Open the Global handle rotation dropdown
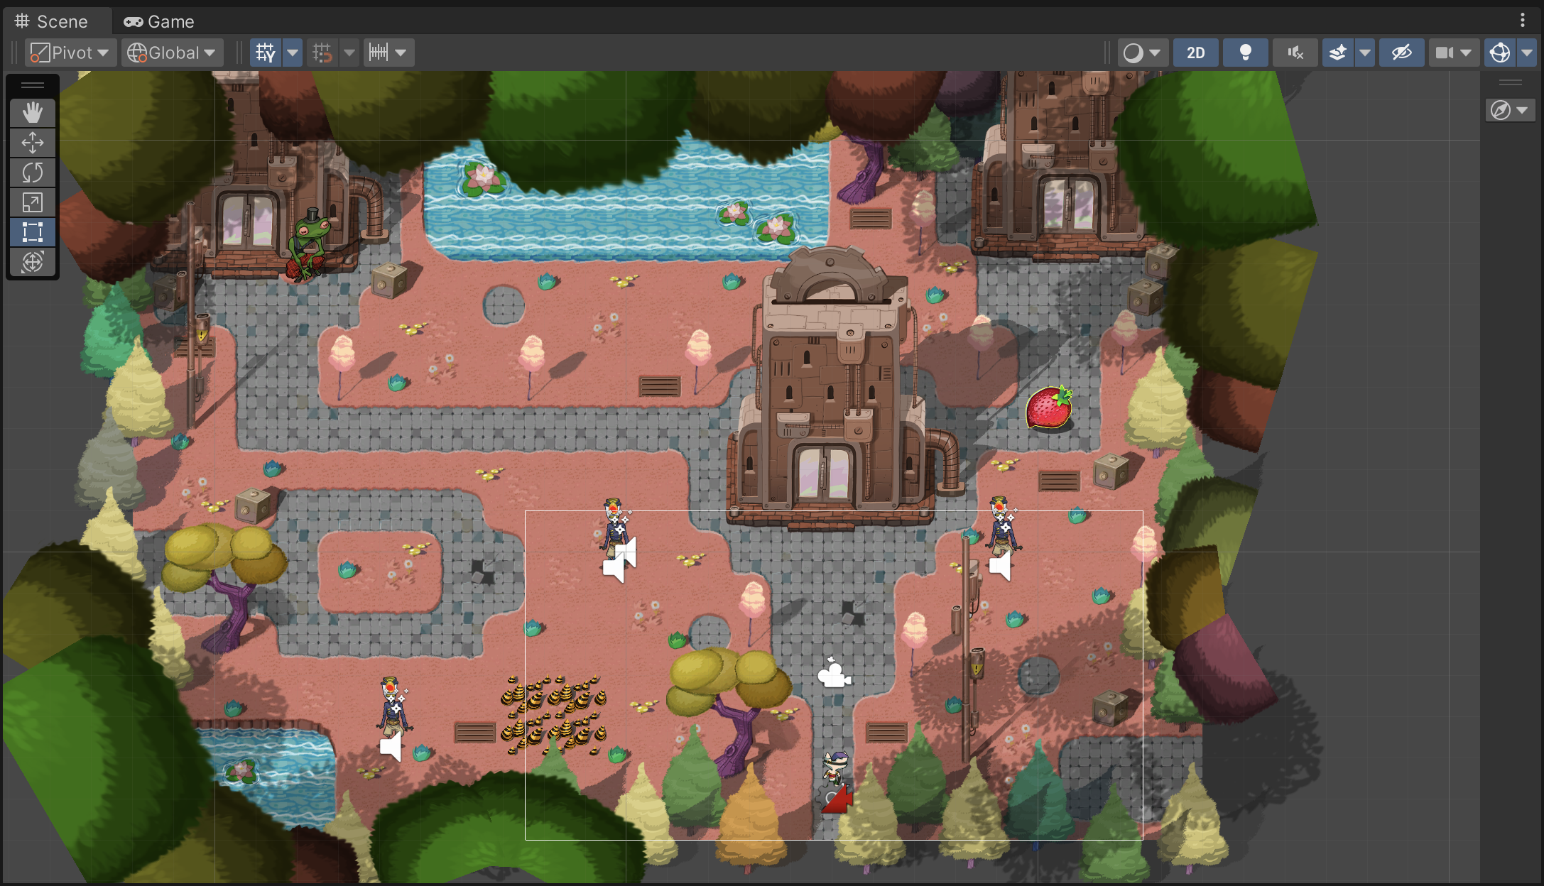The width and height of the screenshot is (1544, 886). coord(172,53)
